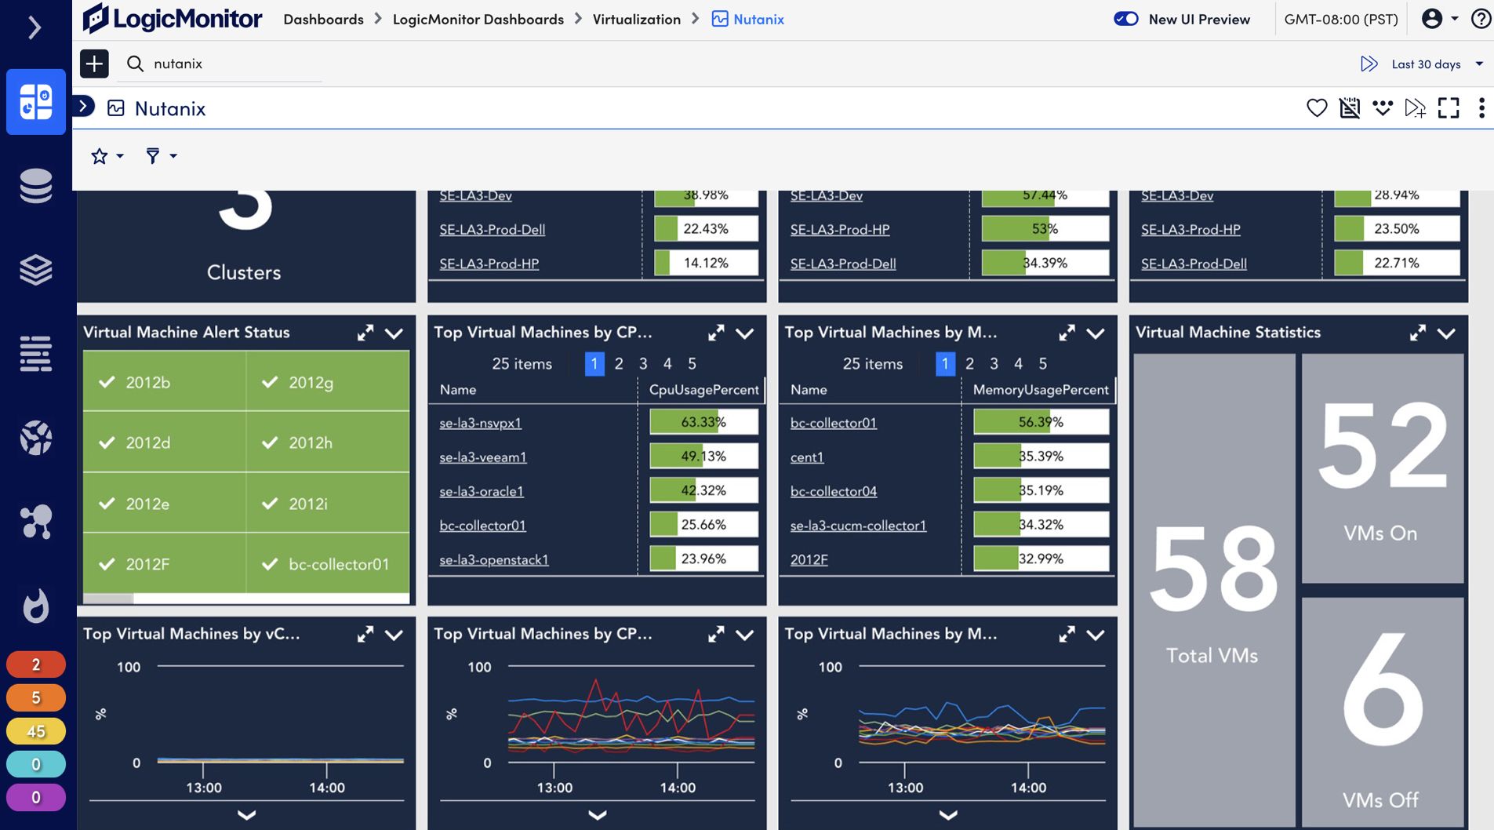Open the Resources section in the left sidebar
The width and height of the screenshot is (1494, 830).
tap(36, 187)
